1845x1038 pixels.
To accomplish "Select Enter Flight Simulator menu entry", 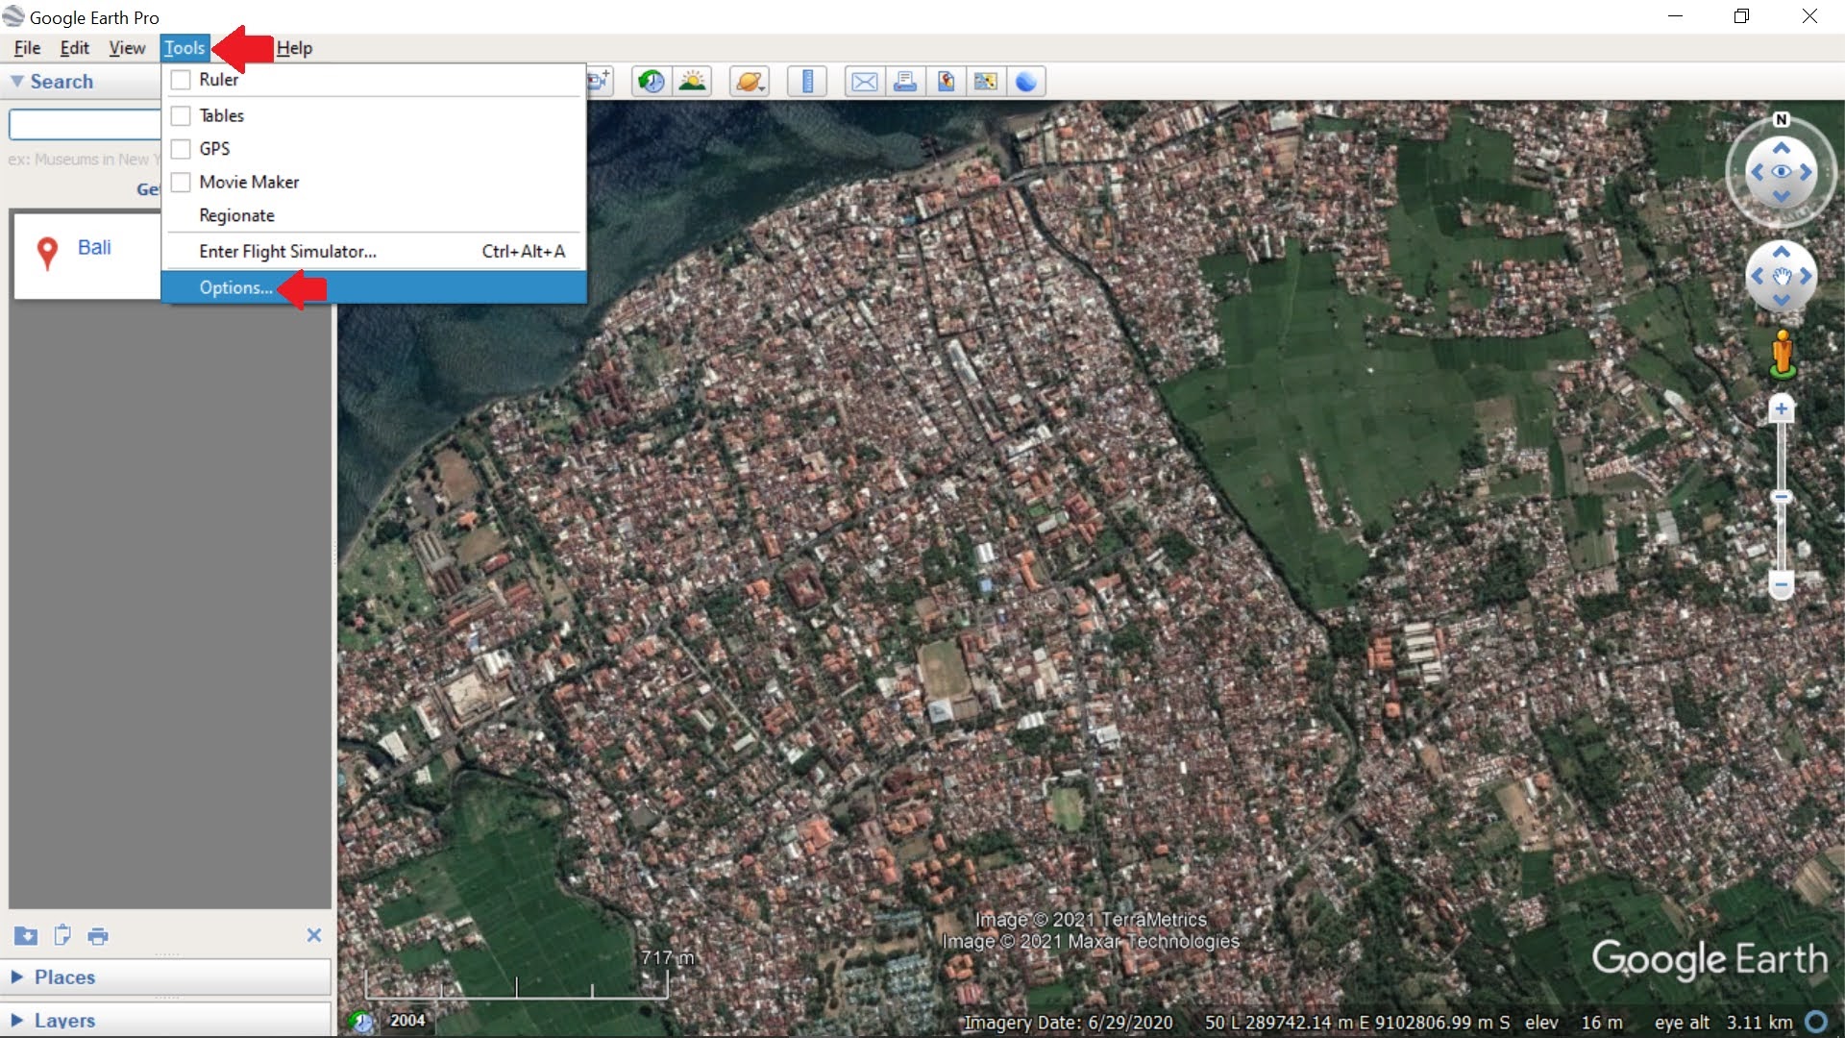I will pos(286,251).
